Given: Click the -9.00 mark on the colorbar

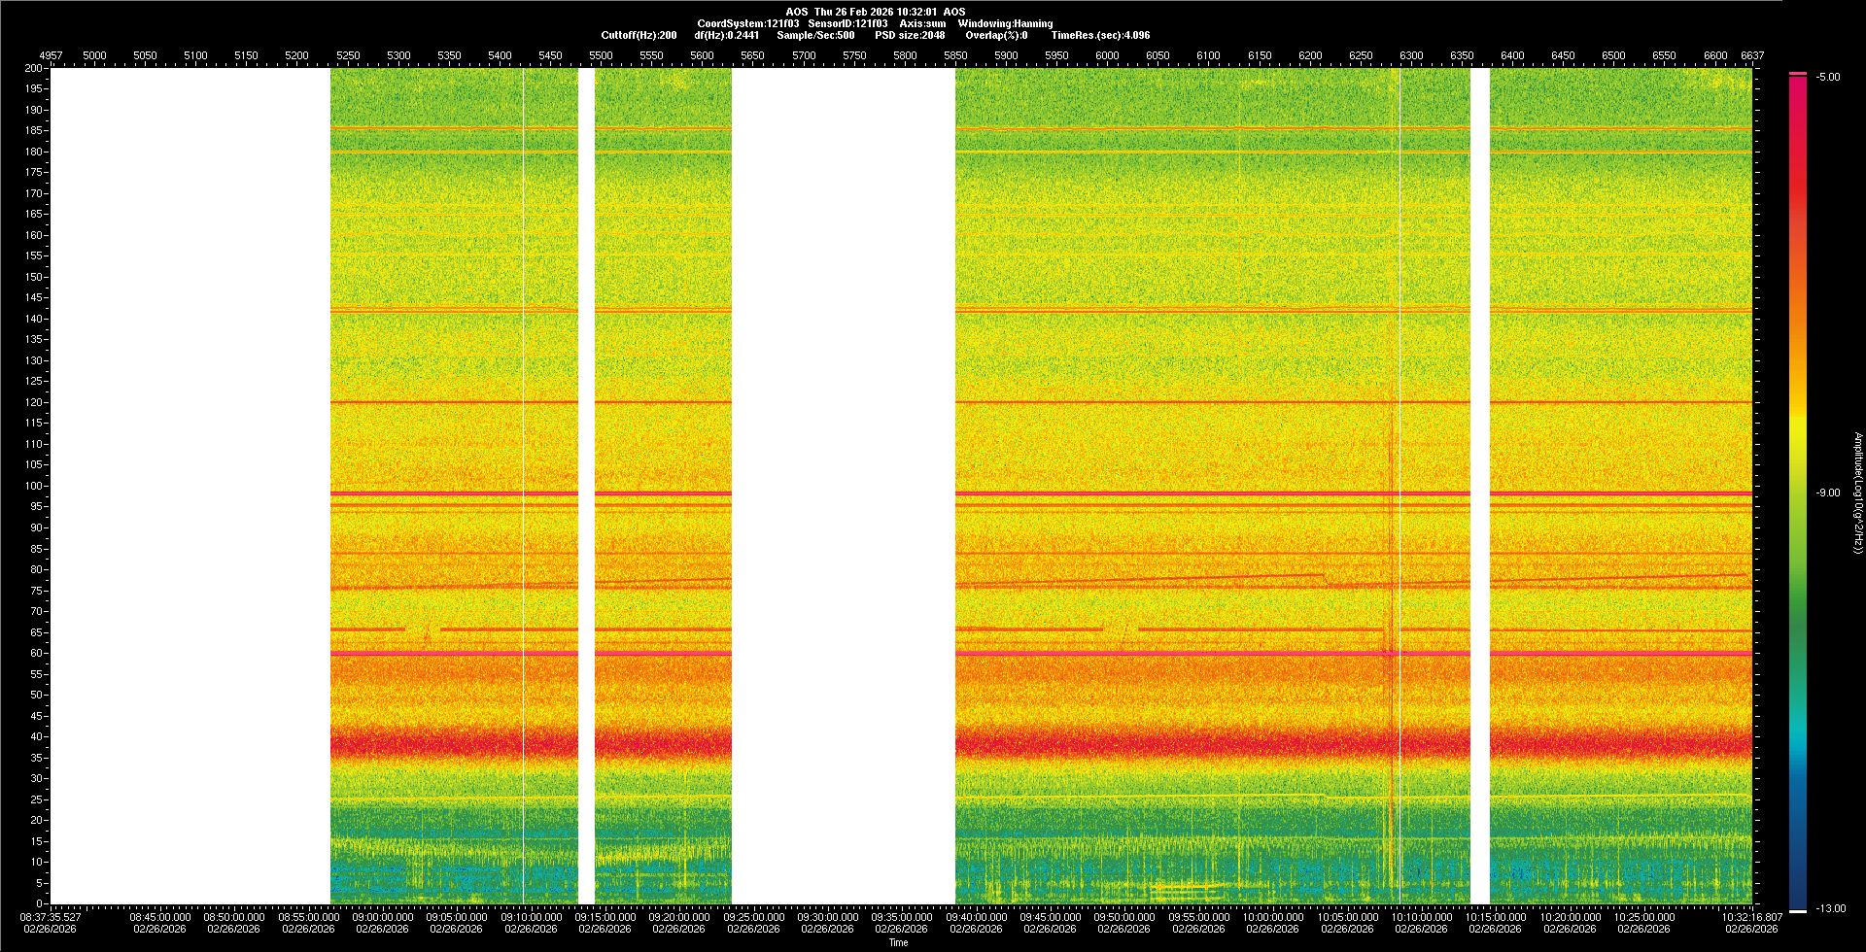Looking at the screenshot, I should click(1827, 493).
